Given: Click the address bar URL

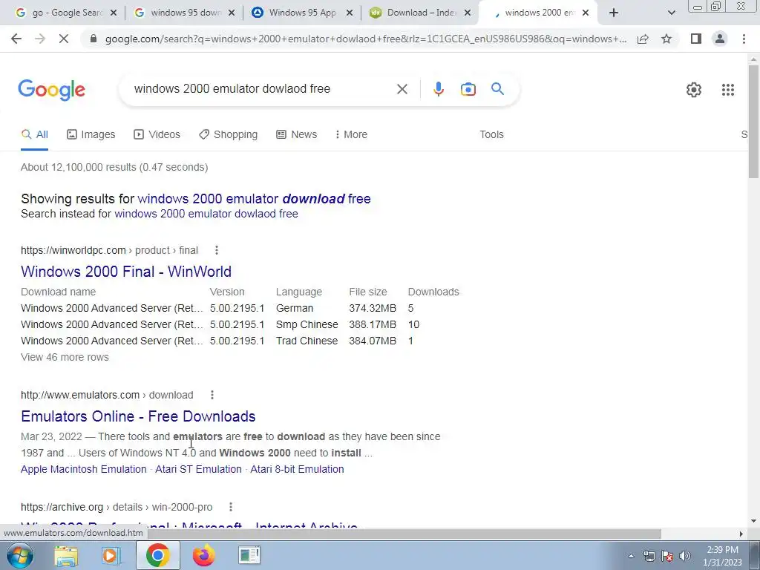Looking at the screenshot, I should [366, 39].
